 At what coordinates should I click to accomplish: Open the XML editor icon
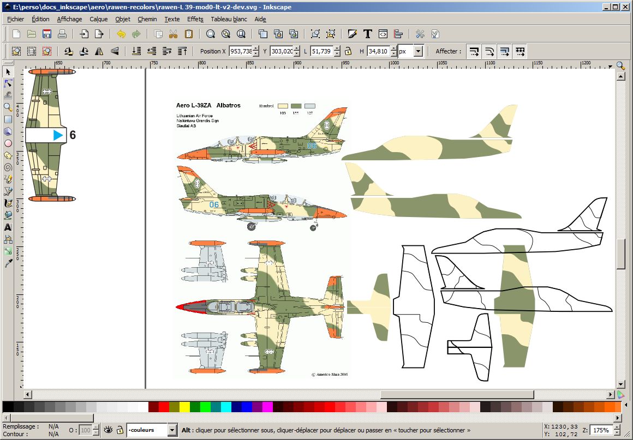click(383, 34)
